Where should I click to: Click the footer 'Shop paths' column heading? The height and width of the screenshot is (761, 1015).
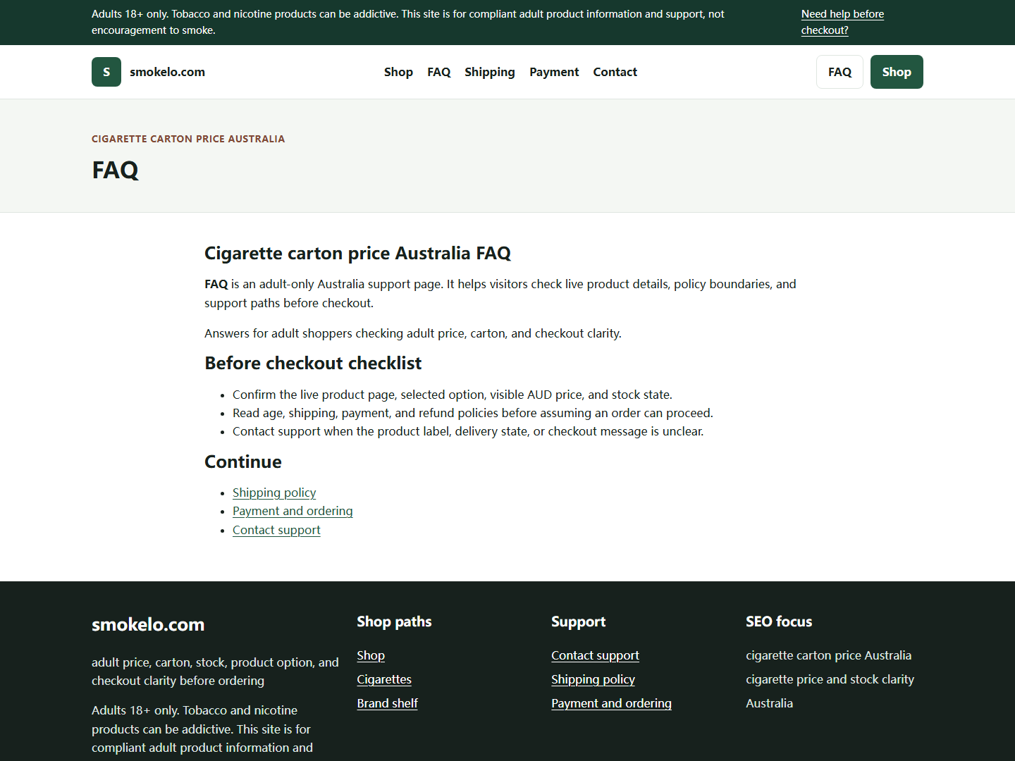point(394,621)
